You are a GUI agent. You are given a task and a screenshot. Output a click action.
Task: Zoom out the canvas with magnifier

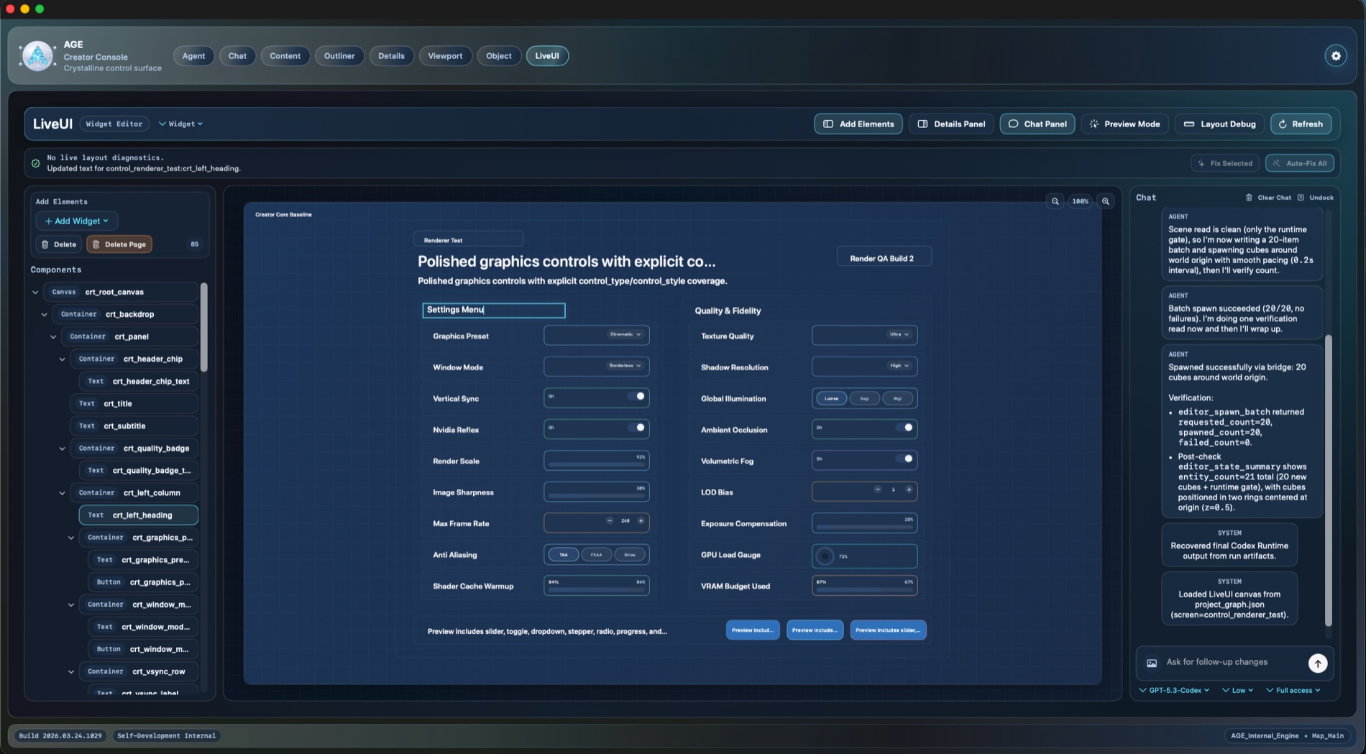click(1055, 201)
